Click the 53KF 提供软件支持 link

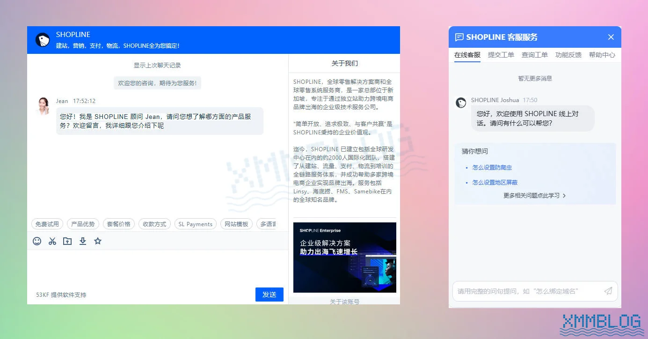click(x=61, y=295)
